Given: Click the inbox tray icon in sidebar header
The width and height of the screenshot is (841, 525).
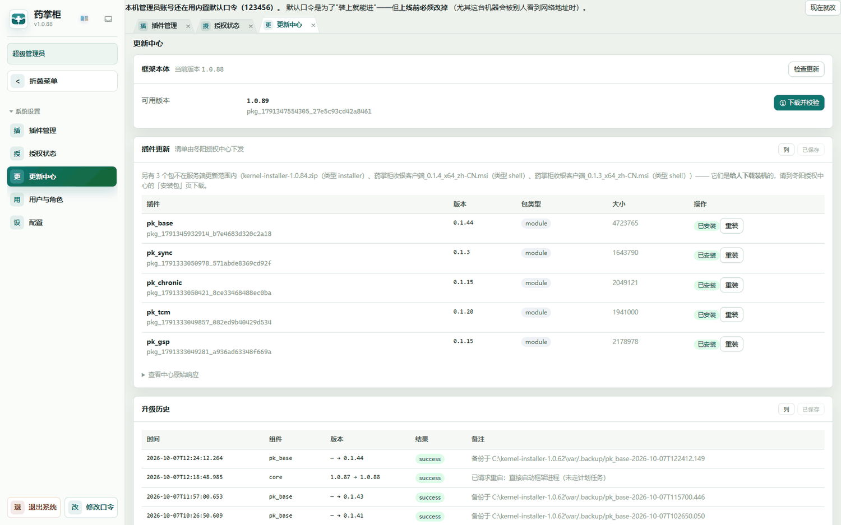Looking at the screenshot, I should click(x=108, y=18).
